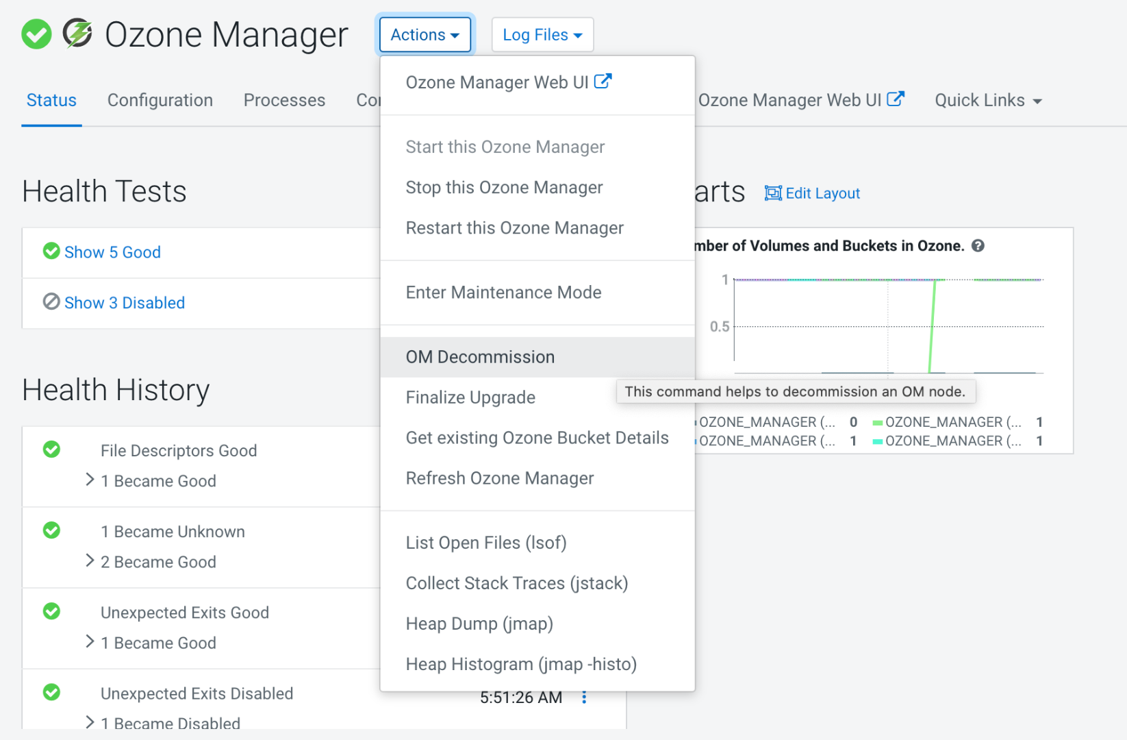Image resolution: width=1127 pixels, height=740 pixels.
Task: Click the Edit Layout link
Action: point(822,193)
